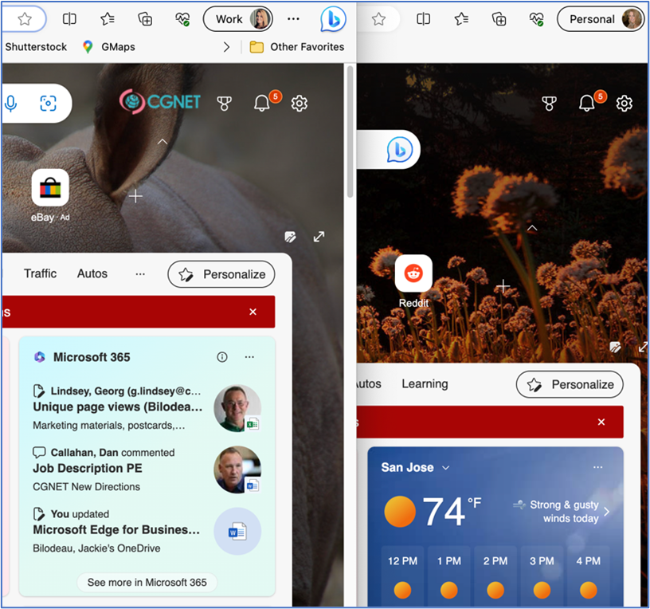650x609 pixels.
Task: Click the eBay shortcut tile
Action: coord(50,188)
